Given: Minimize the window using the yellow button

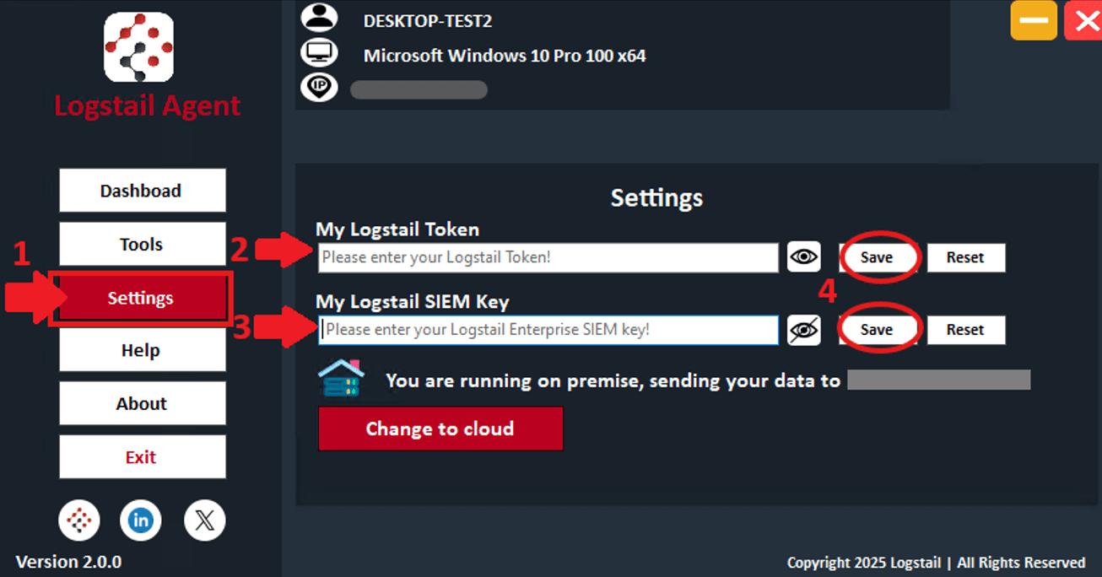Looking at the screenshot, I should [x=1034, y=20].
